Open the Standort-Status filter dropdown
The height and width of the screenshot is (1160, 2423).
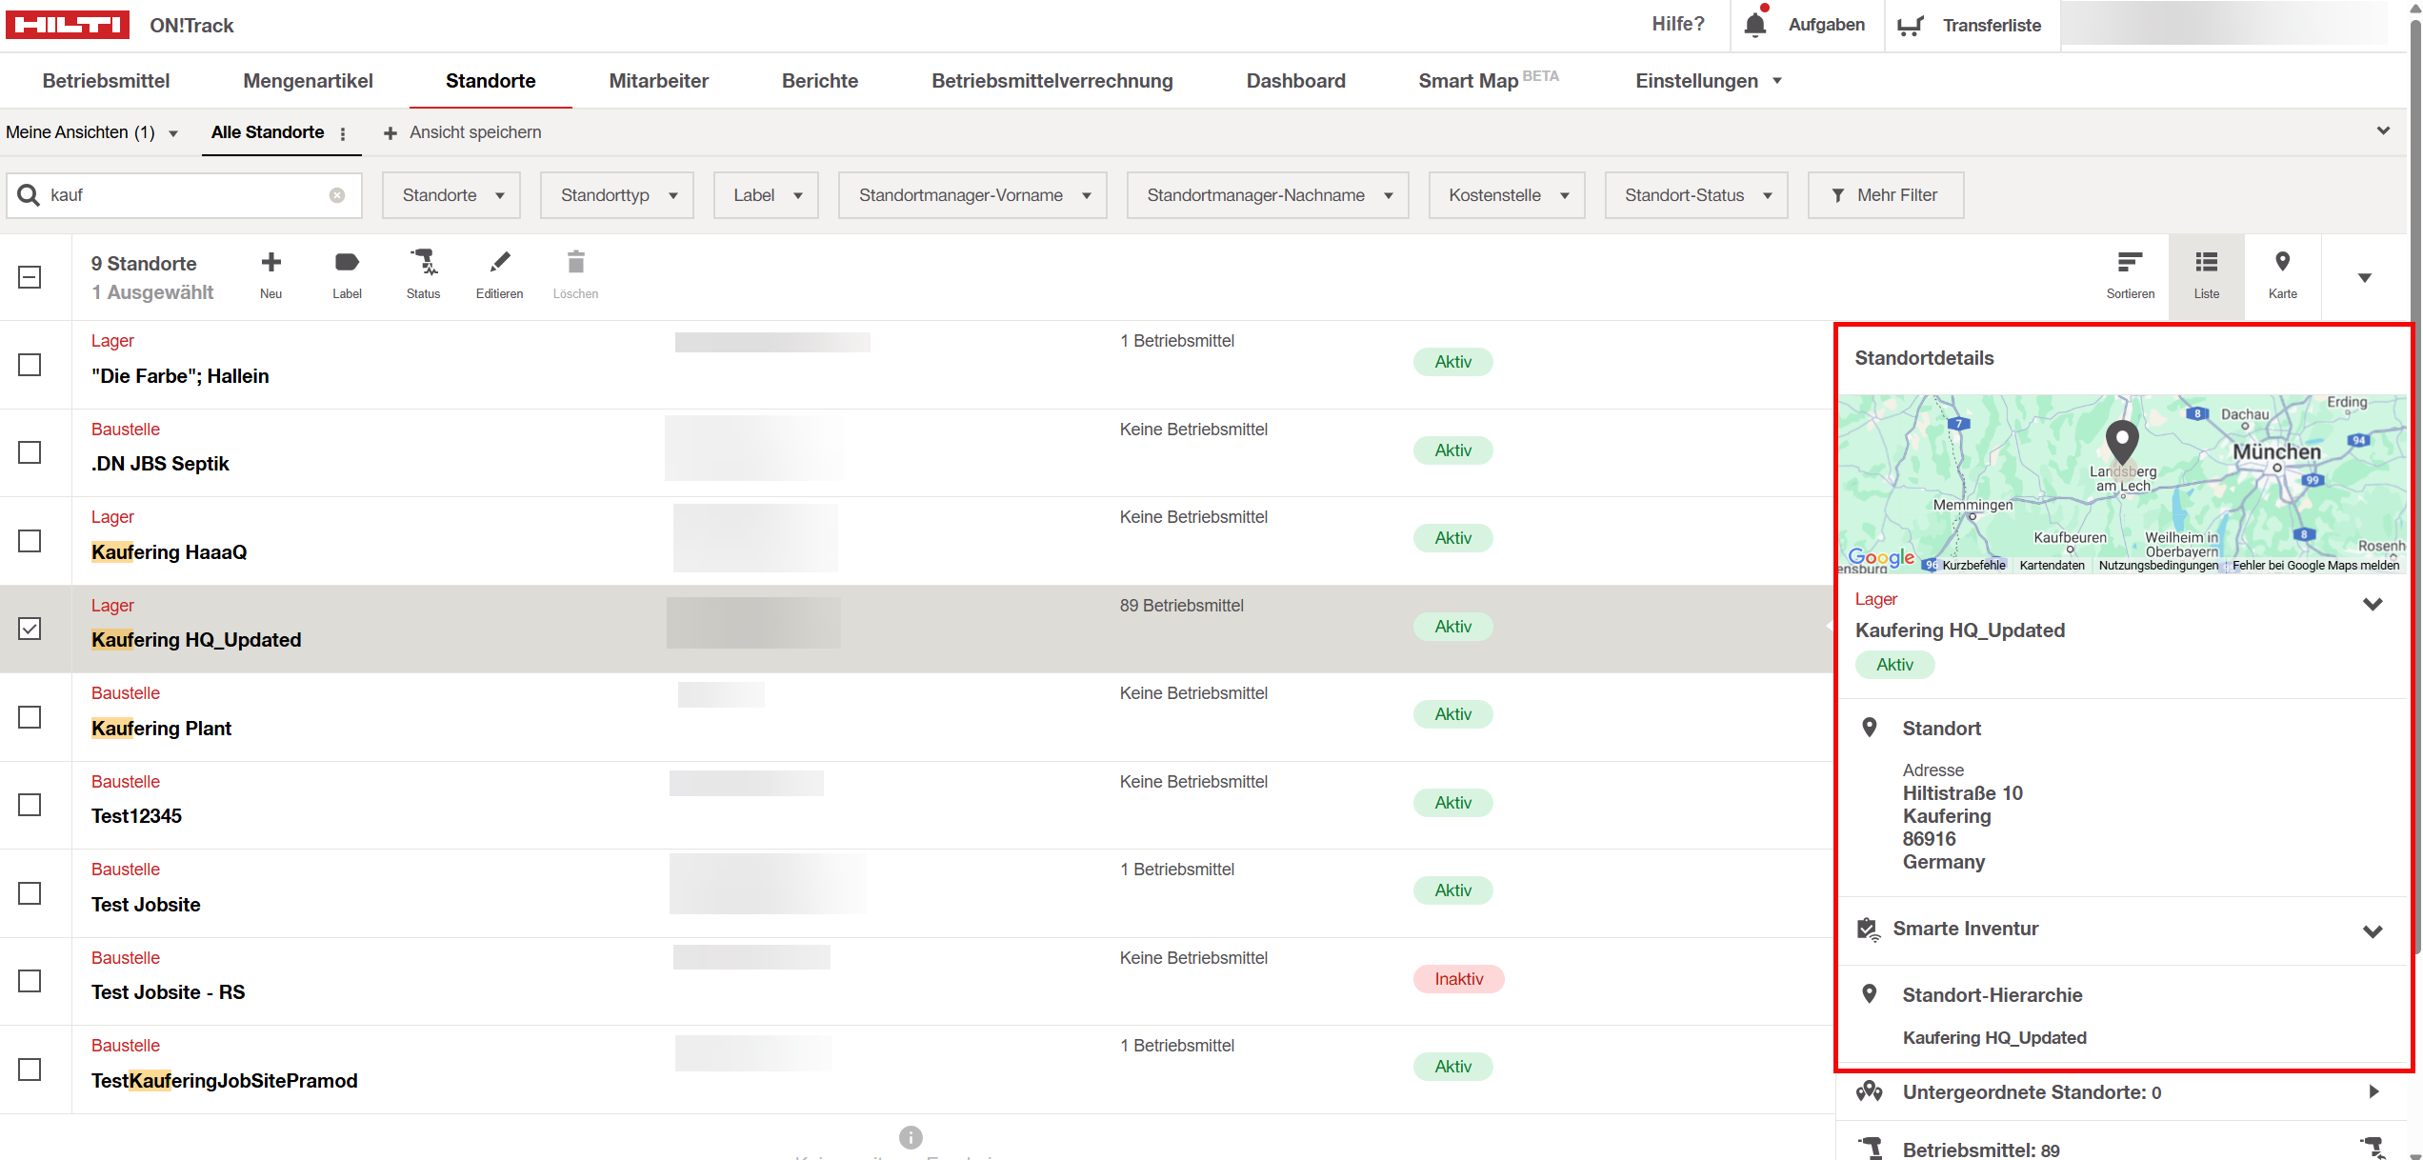click(1695, 195)
